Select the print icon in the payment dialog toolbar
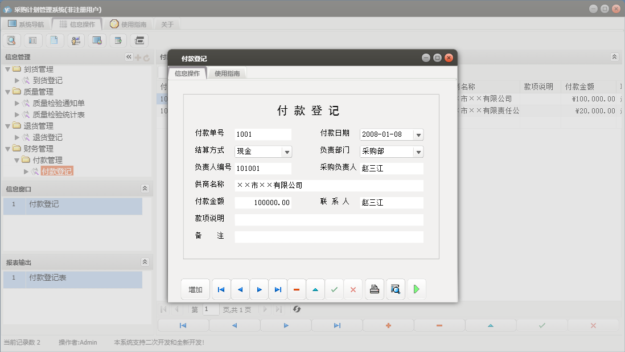The width and height of the screenshot is (625, 352). pos(374,289)
